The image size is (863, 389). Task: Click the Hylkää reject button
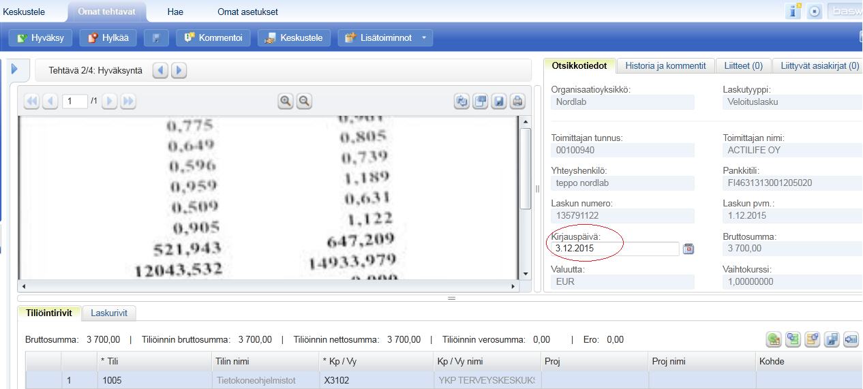click(x=108, y=38)
